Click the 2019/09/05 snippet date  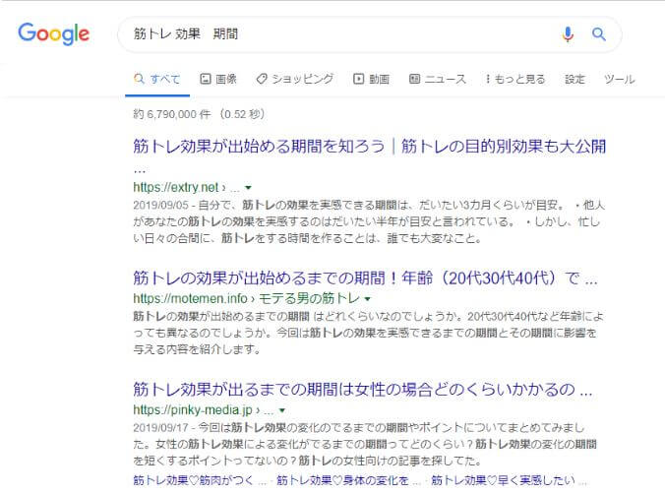pyautogui.click(x=160, y=205)
